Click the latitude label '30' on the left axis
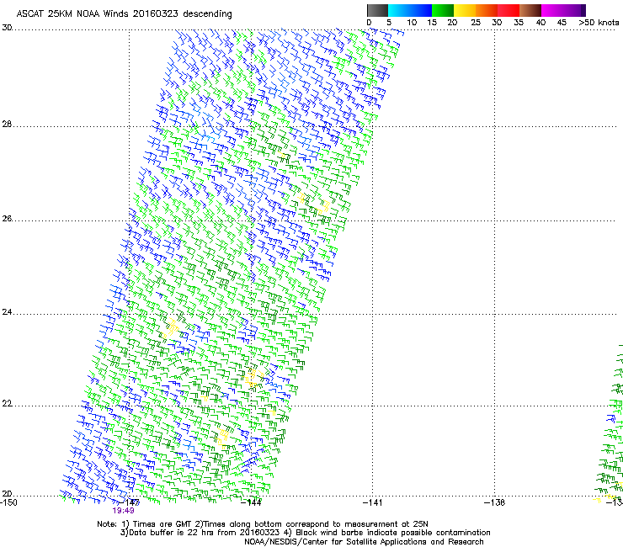Screen dimensions: 623x547 [x=7, y=28]
